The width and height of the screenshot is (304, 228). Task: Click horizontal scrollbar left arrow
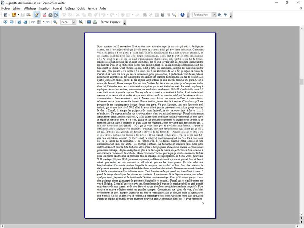coord(2,226)
